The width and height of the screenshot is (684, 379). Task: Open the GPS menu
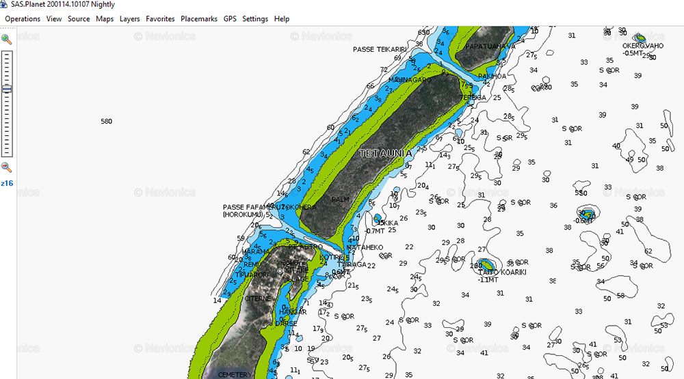click(x=230, y=19)
